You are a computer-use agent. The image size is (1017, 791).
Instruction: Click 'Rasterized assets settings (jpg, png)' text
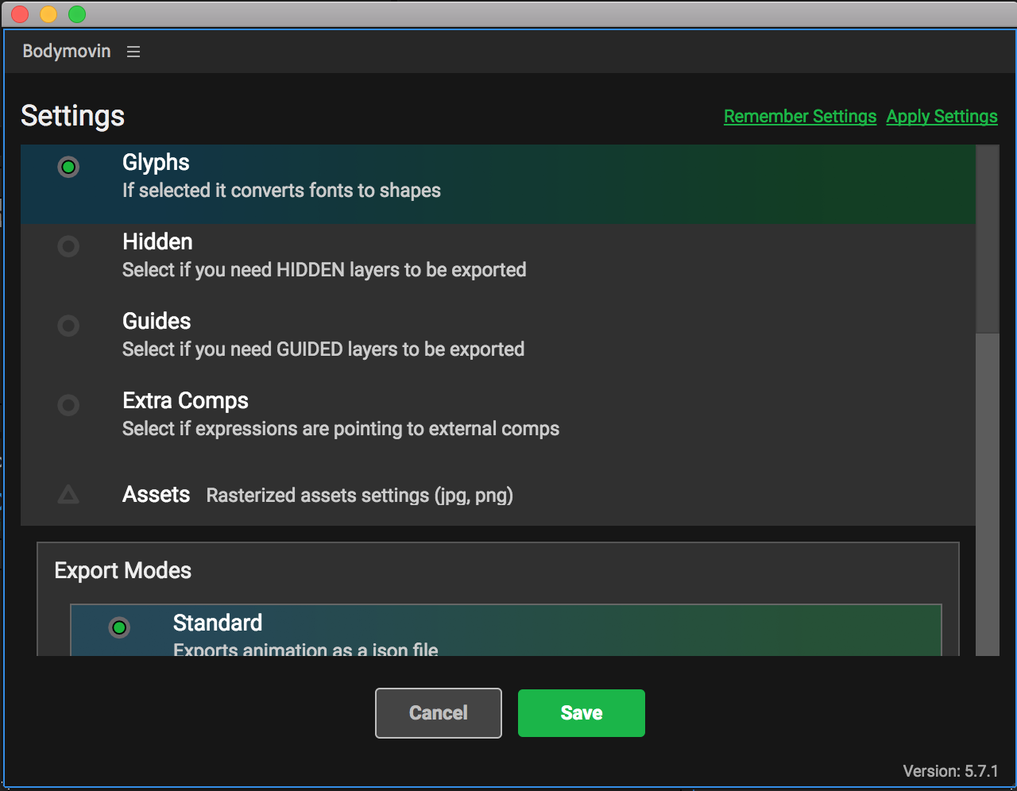360,496
